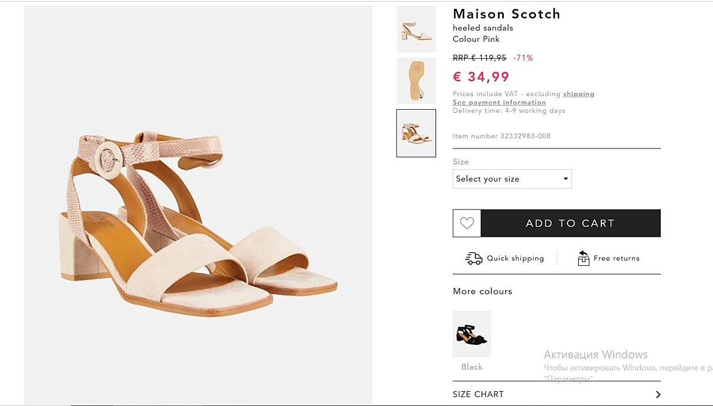The width and height of the screenshot is (713, 406).
Task: Click the quick shipping truck icon
Action: tap(474, 258)
